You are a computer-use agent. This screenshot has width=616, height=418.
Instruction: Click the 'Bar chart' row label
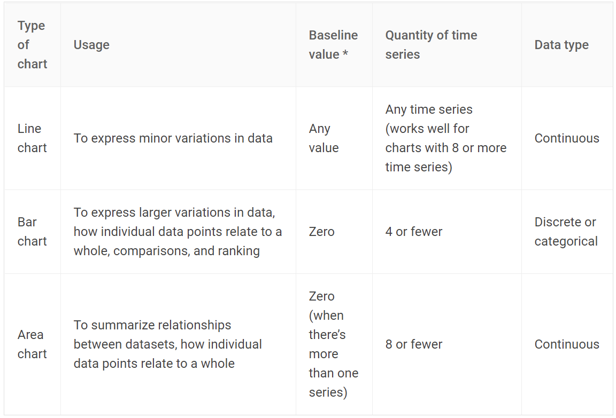(x=32, y=231)
